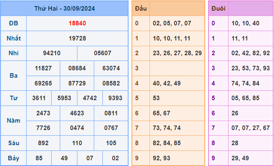Screen dimensions: 274x166
Task: Click the ĐB prize row label
Action: [13, 23]
